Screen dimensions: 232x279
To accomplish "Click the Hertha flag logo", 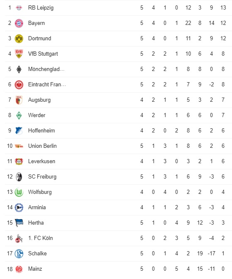I will tap(19, 223).
